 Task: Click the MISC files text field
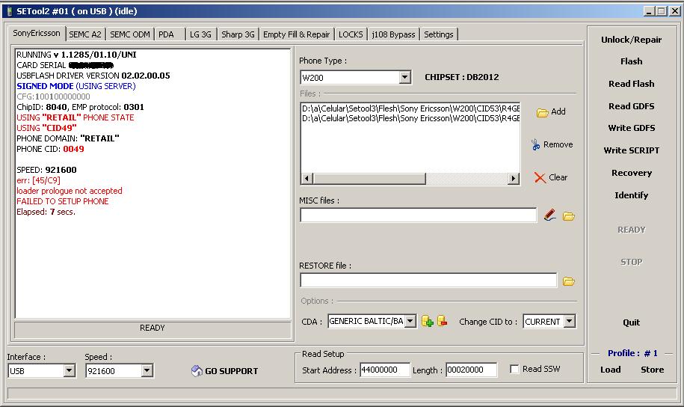tap(419, 215)
